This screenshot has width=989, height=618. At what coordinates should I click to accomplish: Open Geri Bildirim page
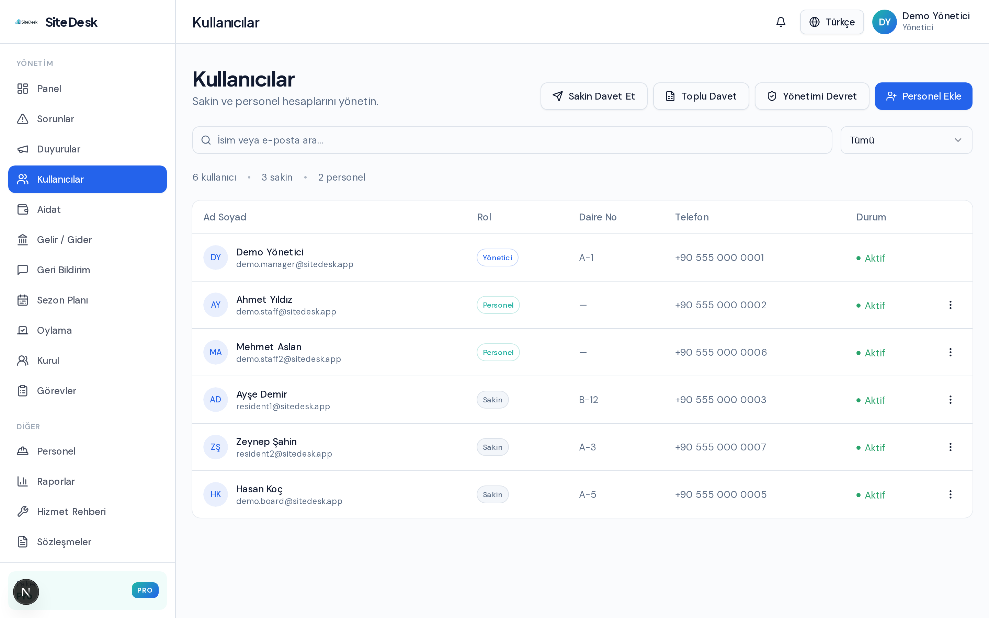[88, 270]
